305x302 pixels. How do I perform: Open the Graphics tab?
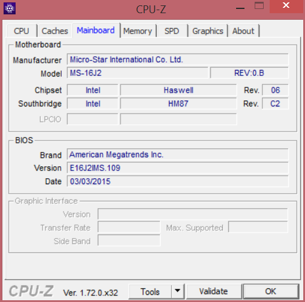click(x=208, y=31)
